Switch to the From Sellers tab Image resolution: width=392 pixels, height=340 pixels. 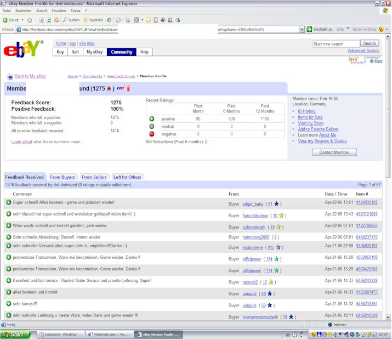tap(94, 177)
